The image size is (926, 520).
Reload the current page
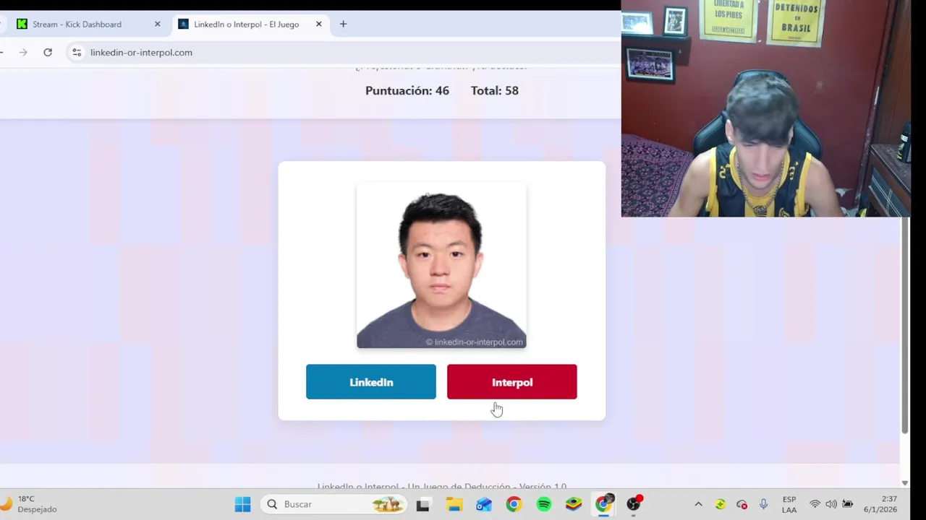click(48, 52)
